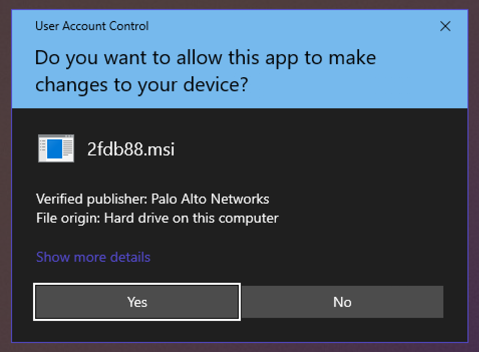Reject the 2fdb88.msi install with No
479x352 pixels.
tap(342, 302)
